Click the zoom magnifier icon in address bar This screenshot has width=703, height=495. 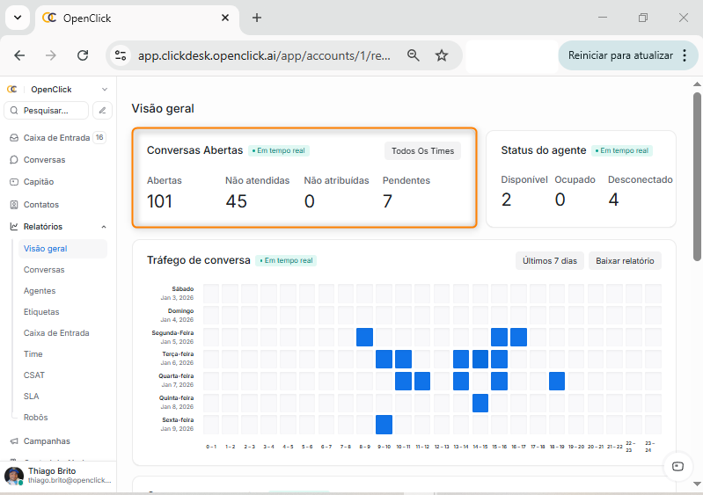click(x=413, y=55)
